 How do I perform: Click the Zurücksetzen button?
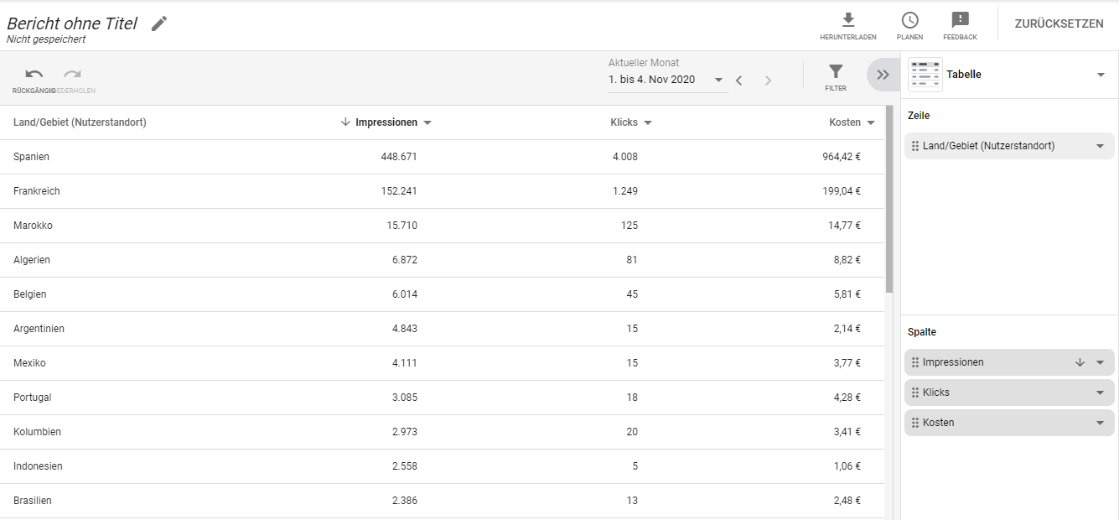click(1059, 23)
